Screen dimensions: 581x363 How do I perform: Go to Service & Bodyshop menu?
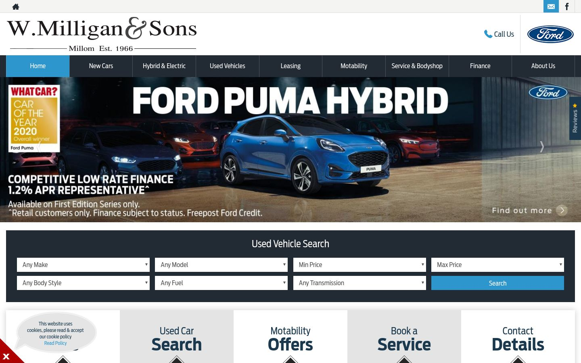pos(417,66)
